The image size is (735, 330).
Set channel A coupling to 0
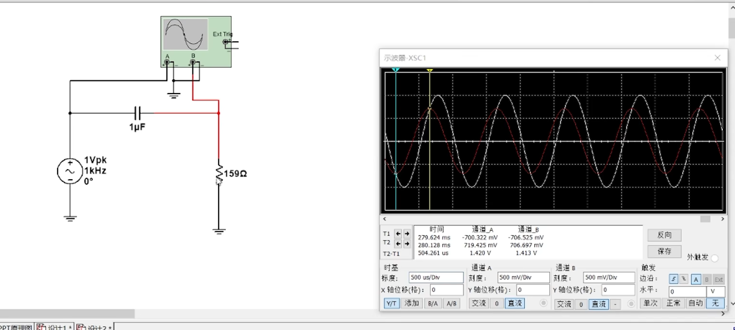[x=496, y=304]
